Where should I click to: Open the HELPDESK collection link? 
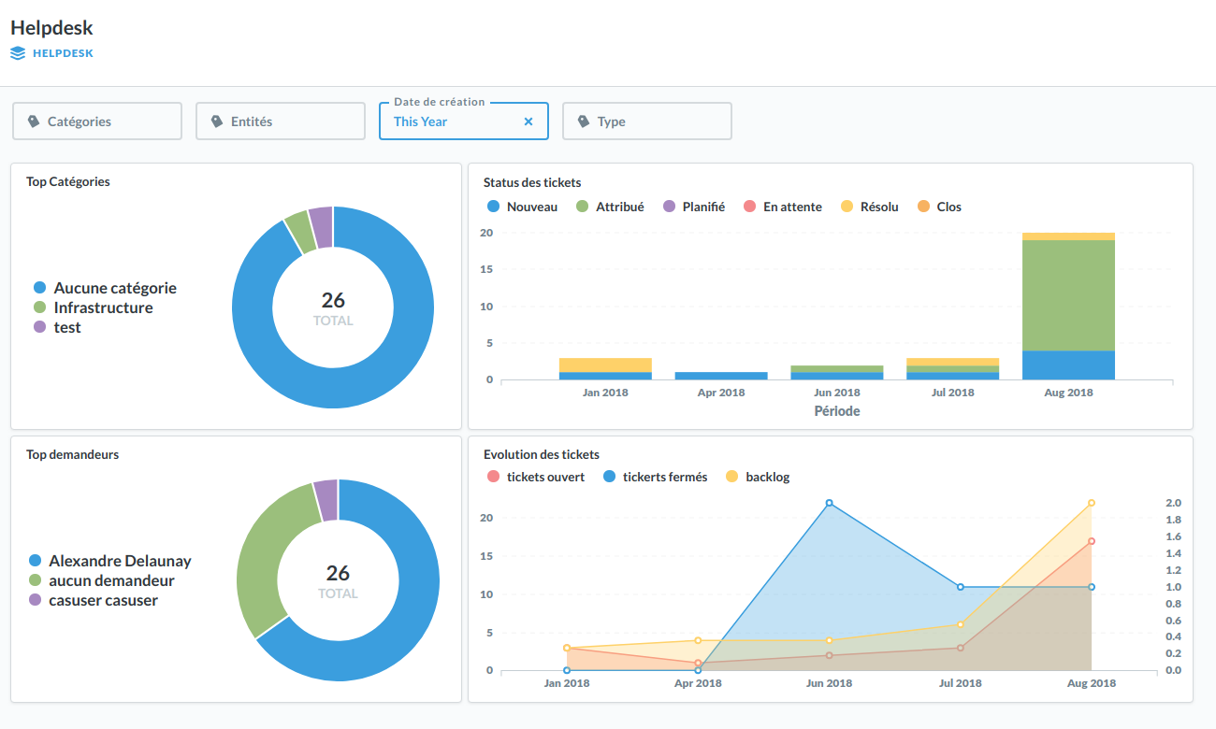coord(63,53)
